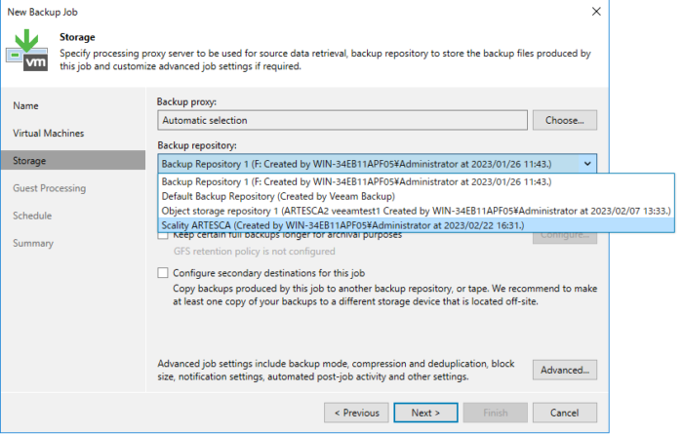
Task: Open Advanced... job settings
Action: (564, 370)
